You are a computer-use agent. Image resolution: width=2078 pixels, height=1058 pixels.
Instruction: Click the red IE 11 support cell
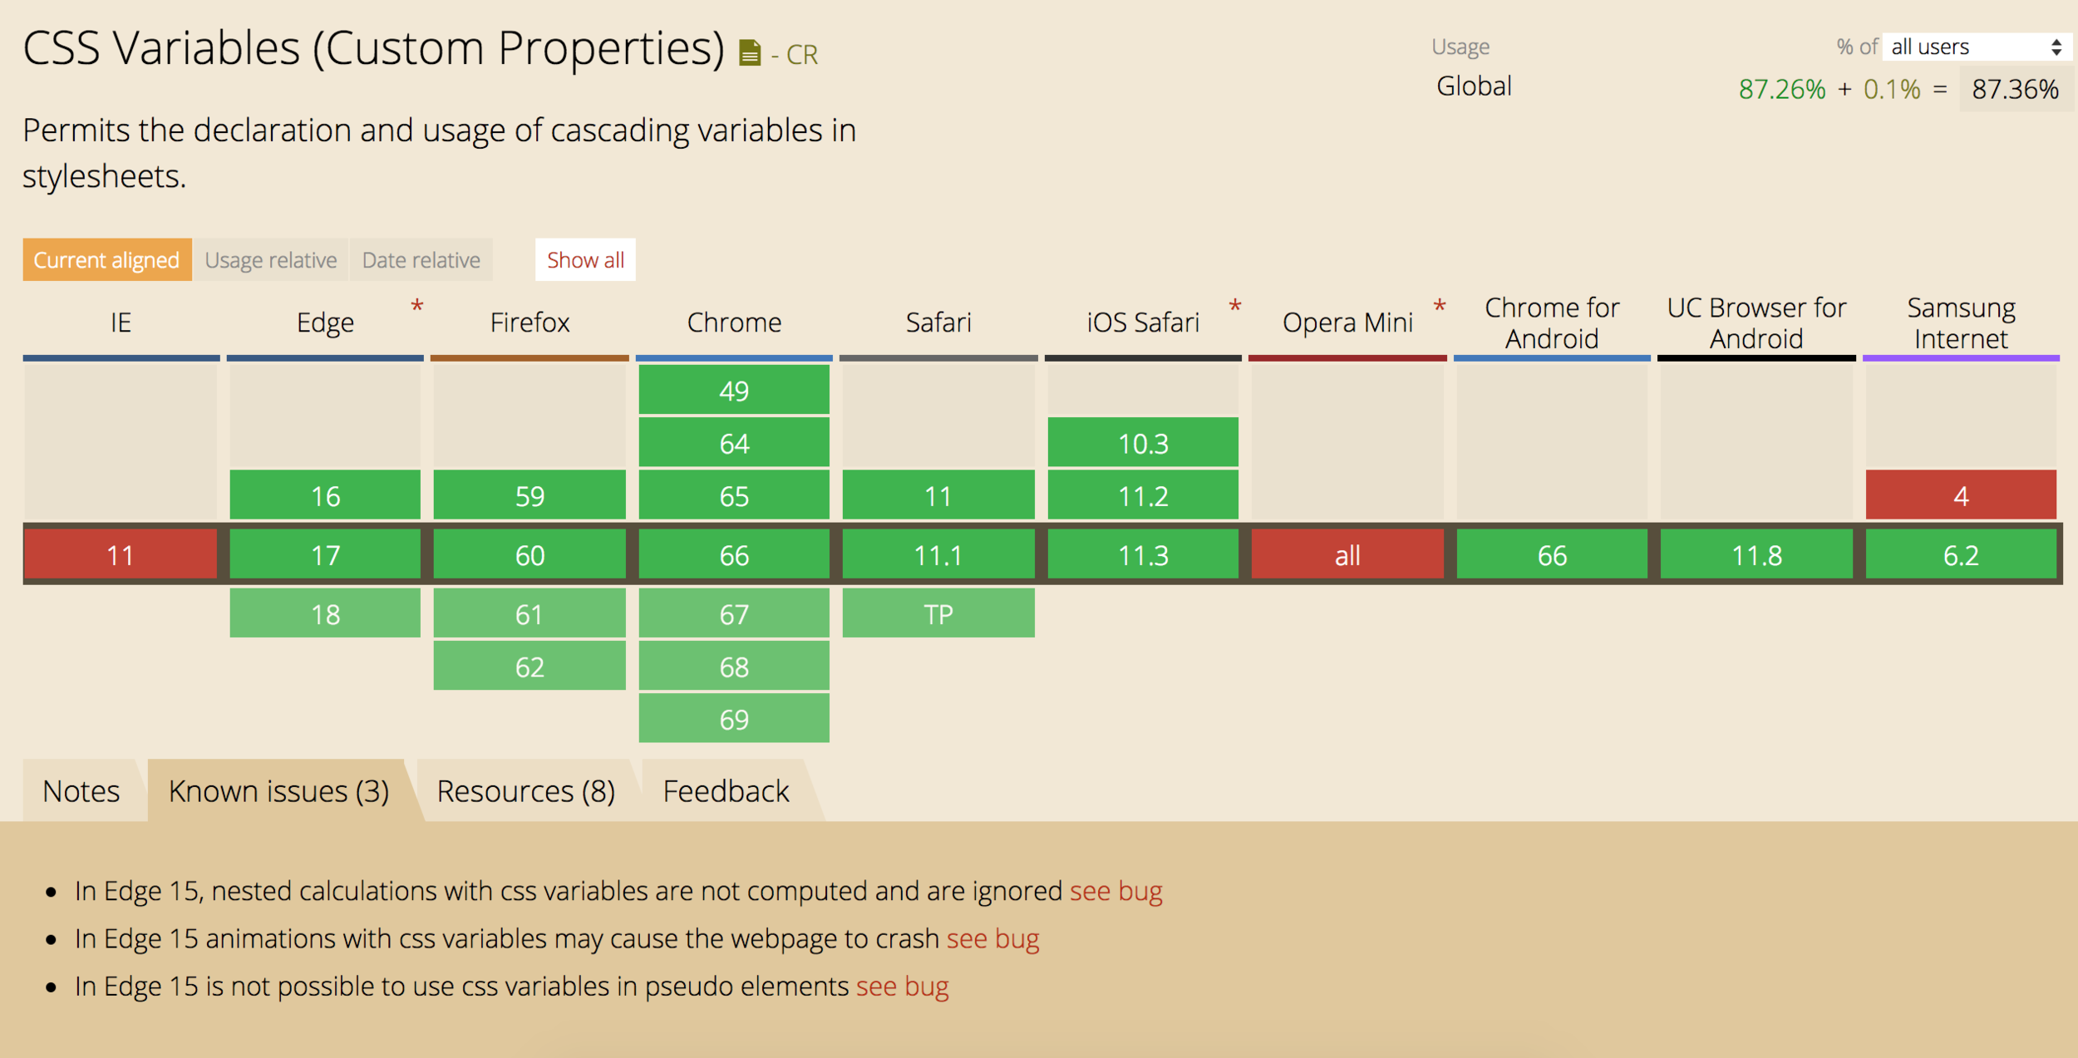point(121,554)
